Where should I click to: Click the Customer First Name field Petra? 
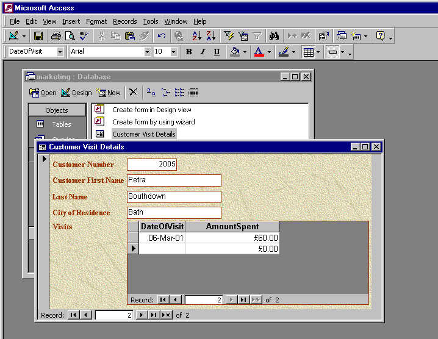[174, 180]
